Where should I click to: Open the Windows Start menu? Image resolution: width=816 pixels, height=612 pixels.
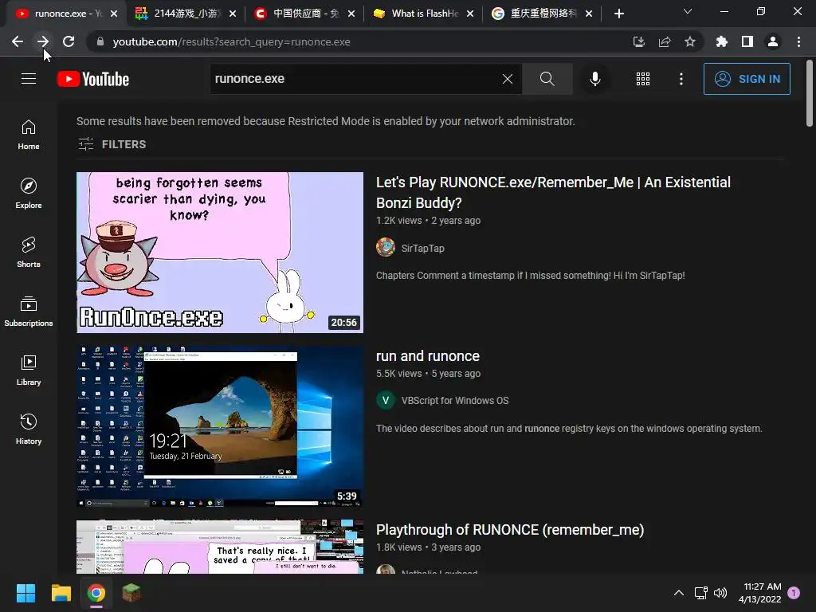(x=25, y=593)
